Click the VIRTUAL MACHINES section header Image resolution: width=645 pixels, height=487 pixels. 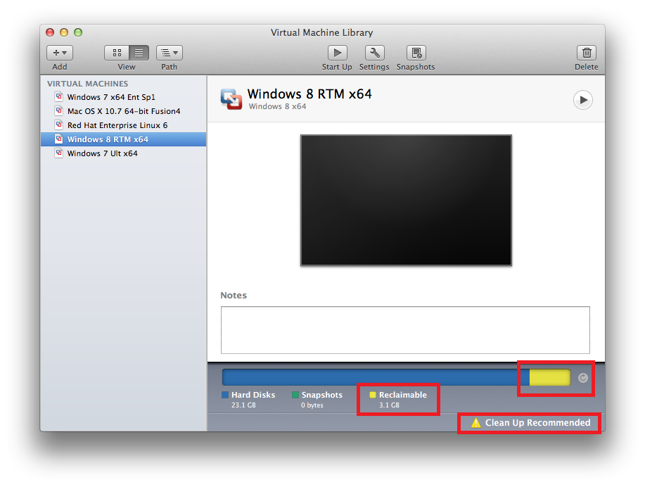(x=88, y=84)
